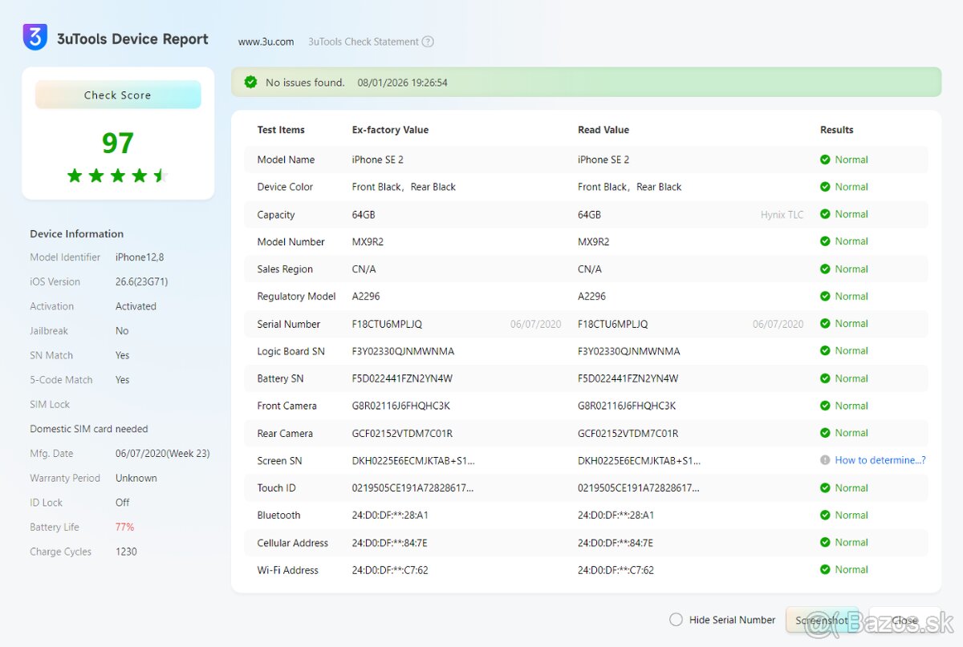Click the 3uTools logo icon

coord(35,38)
